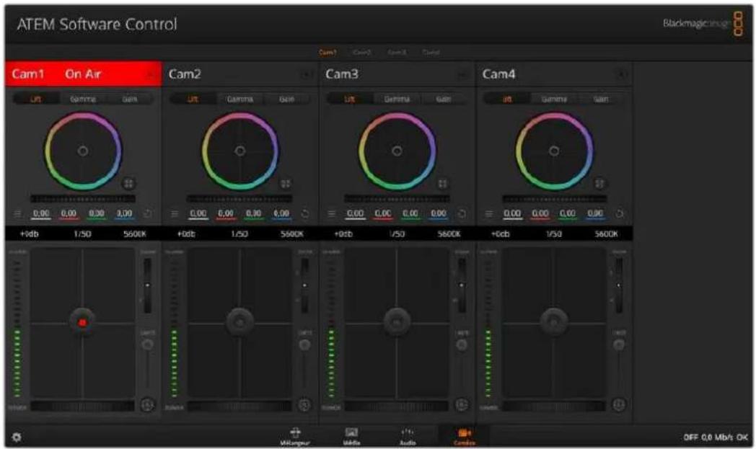Select Gamma for Cam1 color wheel
The height and width of the screenshot is (449, 756).
tap(83, 99)
